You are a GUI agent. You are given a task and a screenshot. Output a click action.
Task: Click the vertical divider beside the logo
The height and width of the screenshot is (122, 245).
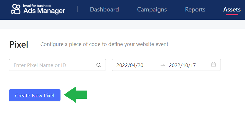point(78,9)
